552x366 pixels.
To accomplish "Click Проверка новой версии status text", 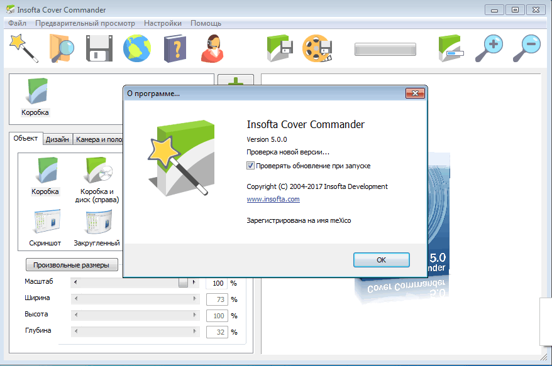I will pos(288,152).
